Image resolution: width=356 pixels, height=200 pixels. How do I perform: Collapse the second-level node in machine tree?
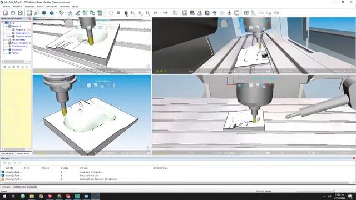tap(7, 26)
